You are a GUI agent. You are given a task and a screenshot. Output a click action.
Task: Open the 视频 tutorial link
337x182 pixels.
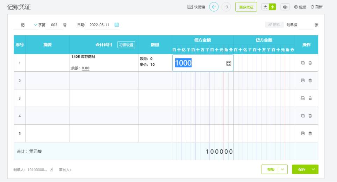[x=300, y=7]
